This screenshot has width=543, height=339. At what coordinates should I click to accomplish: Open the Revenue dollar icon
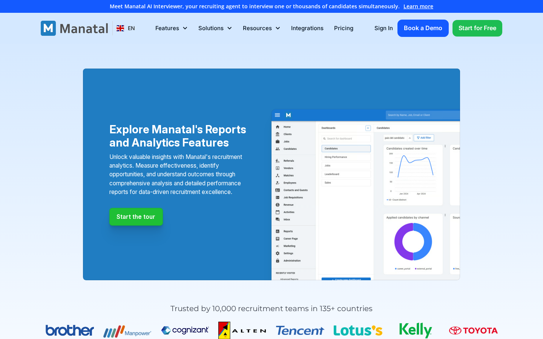tap(278, 205)
